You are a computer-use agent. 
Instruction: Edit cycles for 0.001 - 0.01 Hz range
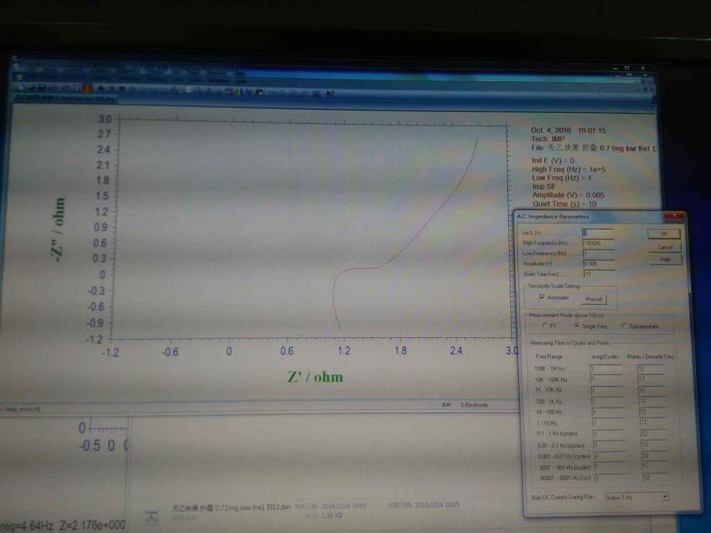click(x=610, y=456)
